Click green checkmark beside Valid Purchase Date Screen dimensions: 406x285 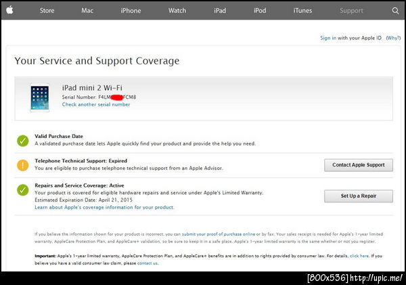(23, 140)
